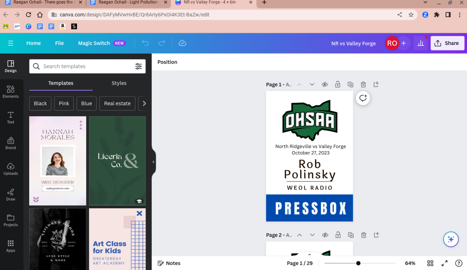Select the Liceria & Co. template thumbnail
This screenshot has height=270, width=467.
tap(117, 161)
